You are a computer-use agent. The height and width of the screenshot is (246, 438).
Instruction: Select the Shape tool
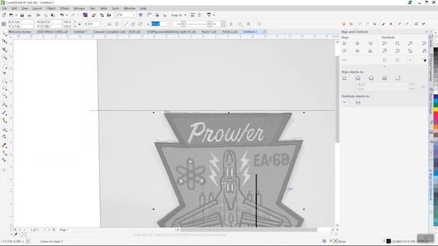[x=4, y=41]
